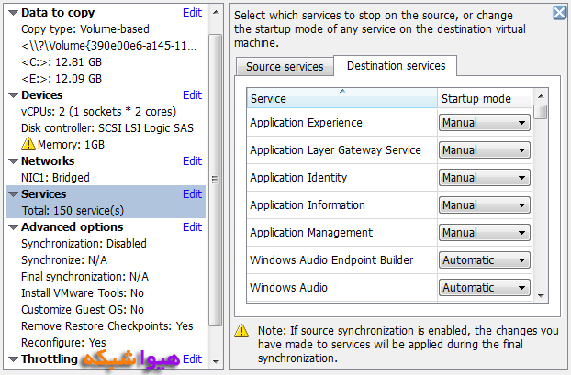Image resolution: width=571 pixels, height=375 pixels.
Task: Click the services list scroll down arrow
Action: click(x=541, y=296)
